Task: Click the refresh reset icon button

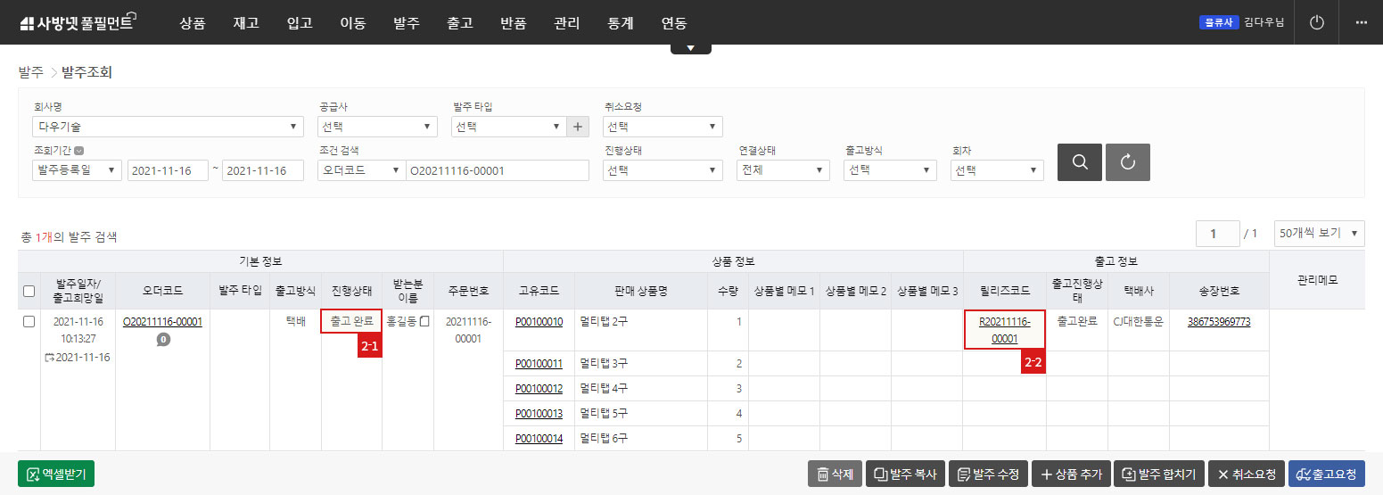Action: point(1127,162)
